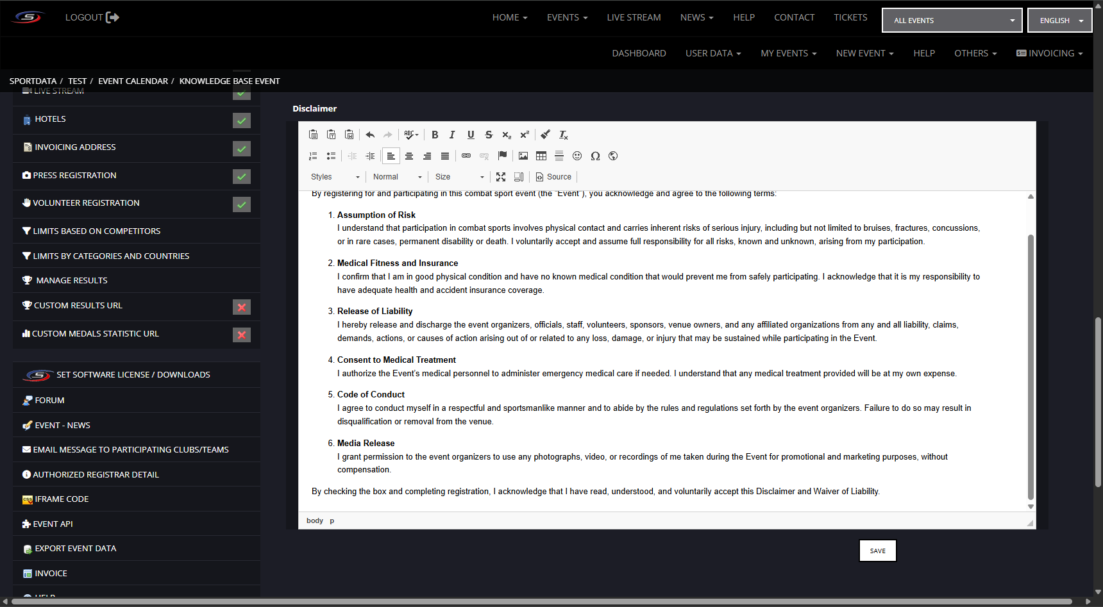Center align the text

click(409, 156)
